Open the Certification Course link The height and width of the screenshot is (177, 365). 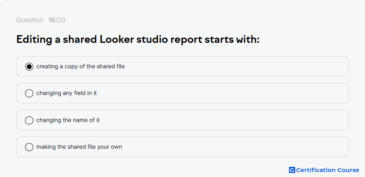pyautogui.click(x=324, y=170)
